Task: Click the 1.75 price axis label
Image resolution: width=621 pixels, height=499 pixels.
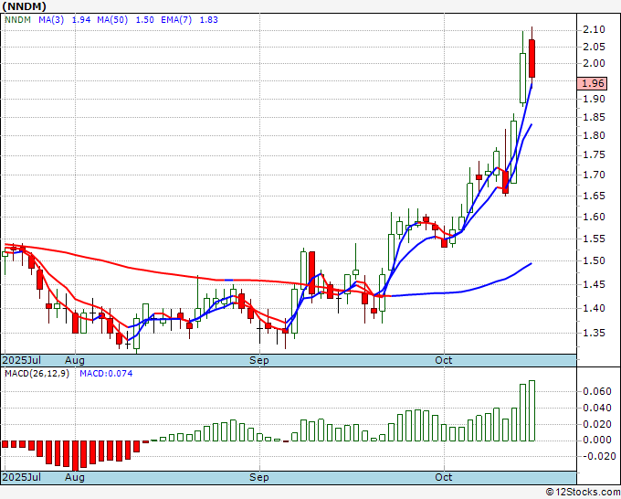Action: click(x=594, y=155)
